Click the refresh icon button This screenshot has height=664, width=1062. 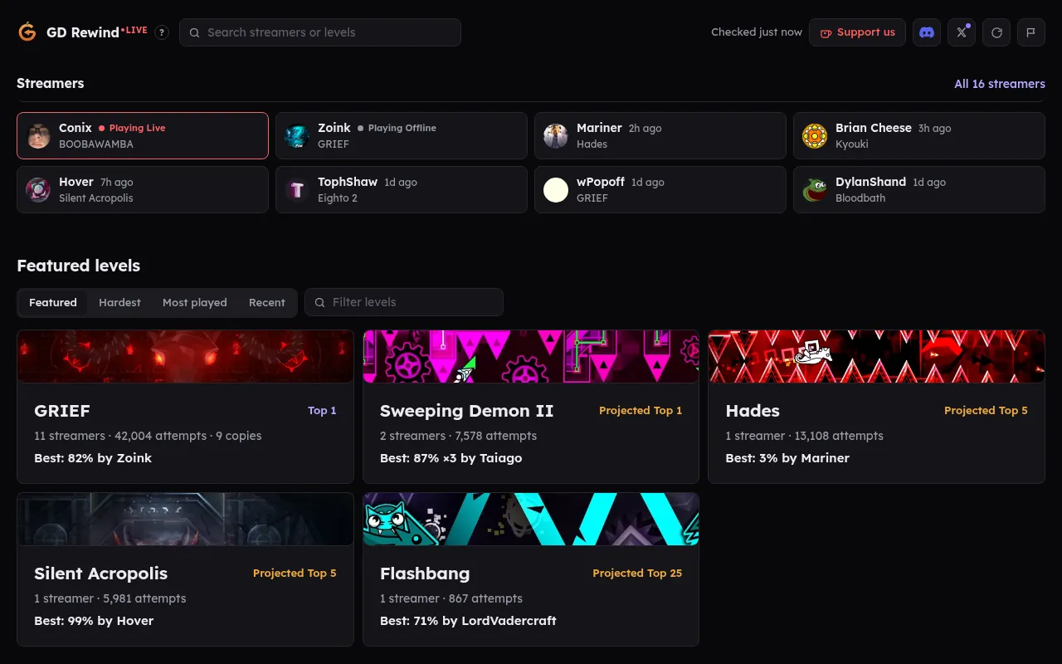[x=996, y=32]
